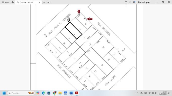The width and height of the screenshot is (172, 96).
Task: Open the Microsoft Store taskbar icon
Action: click(x=49, y=93)
